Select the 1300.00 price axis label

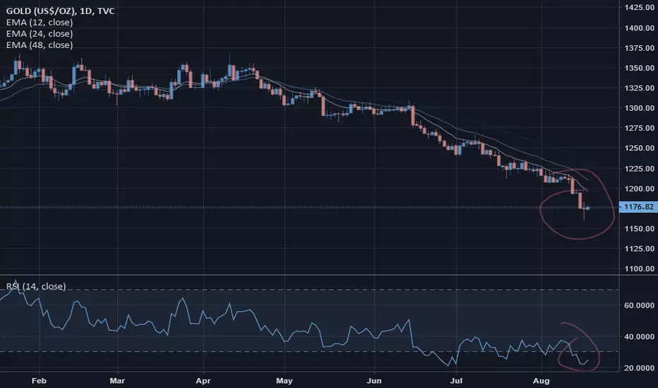tap(639, 108)
